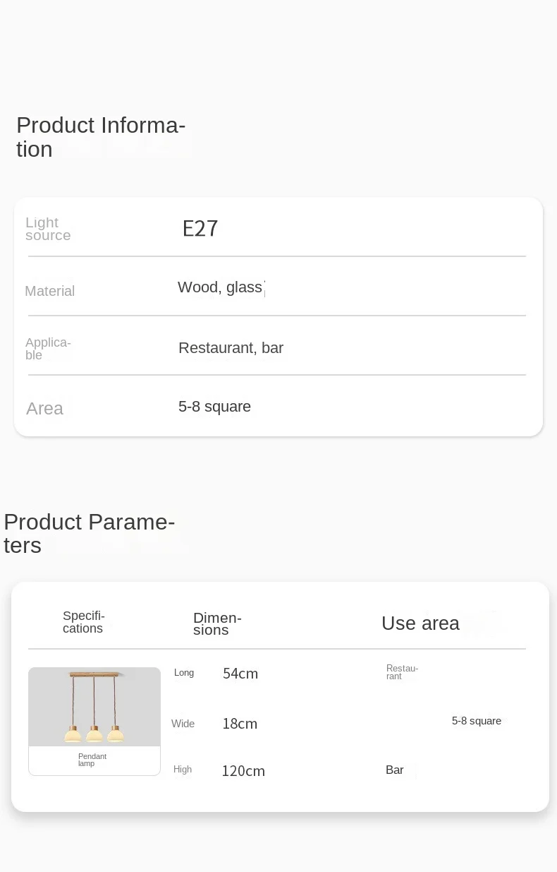Select the "Light source" label
Viewport: 557px width, 872px height.
(48, 229)
